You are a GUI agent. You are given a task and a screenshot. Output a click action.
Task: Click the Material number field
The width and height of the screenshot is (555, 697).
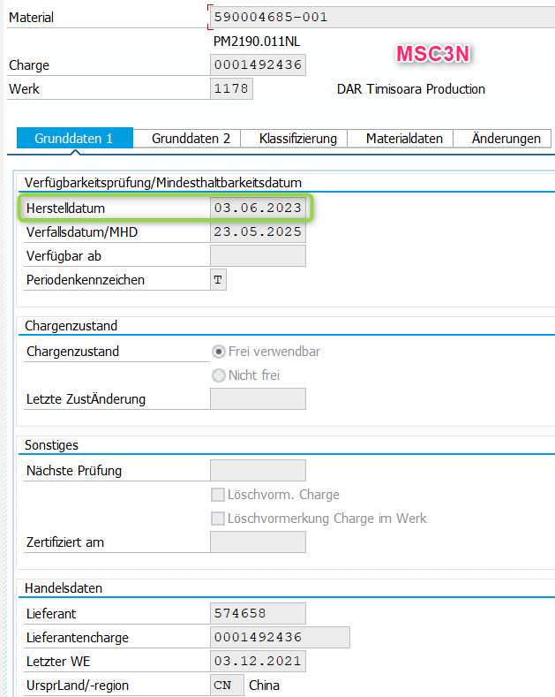379,18
